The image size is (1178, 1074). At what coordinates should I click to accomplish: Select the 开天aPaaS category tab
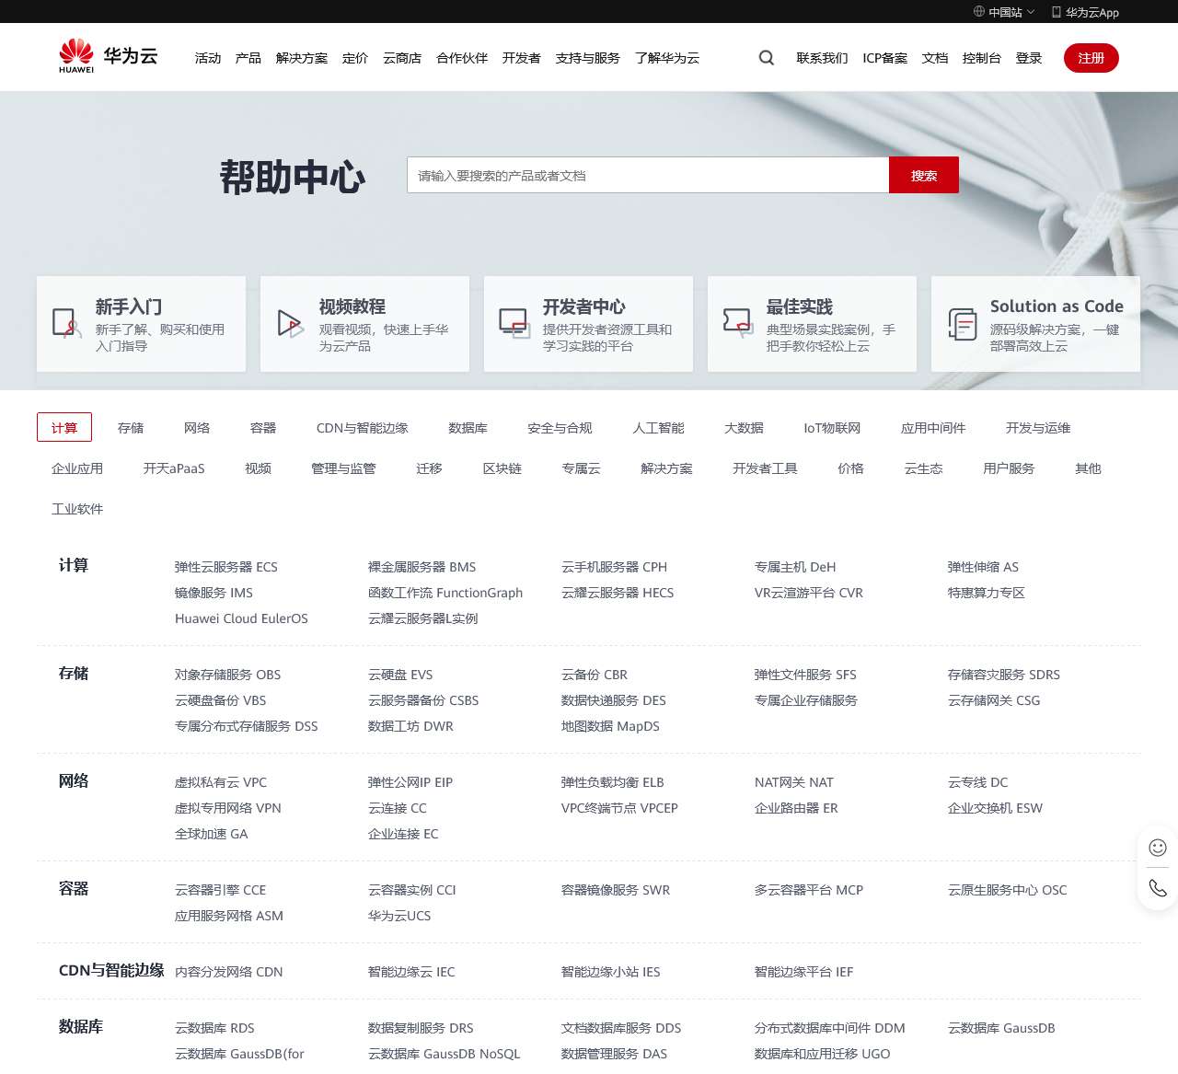pos(174,468)
